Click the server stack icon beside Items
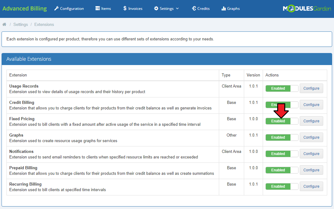 click(98, 9)
